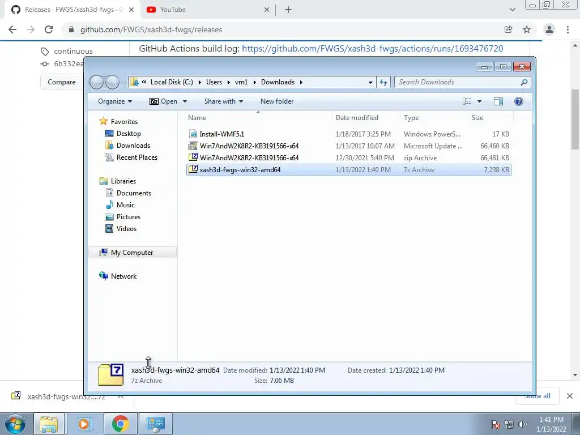The height and width of the screenshot is (435, 580).
Task: Click the Windows Explorer taskbar icon
Action: 49,424
